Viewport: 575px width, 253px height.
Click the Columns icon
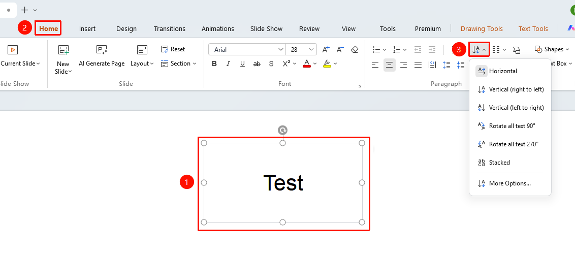coord(496,49)
